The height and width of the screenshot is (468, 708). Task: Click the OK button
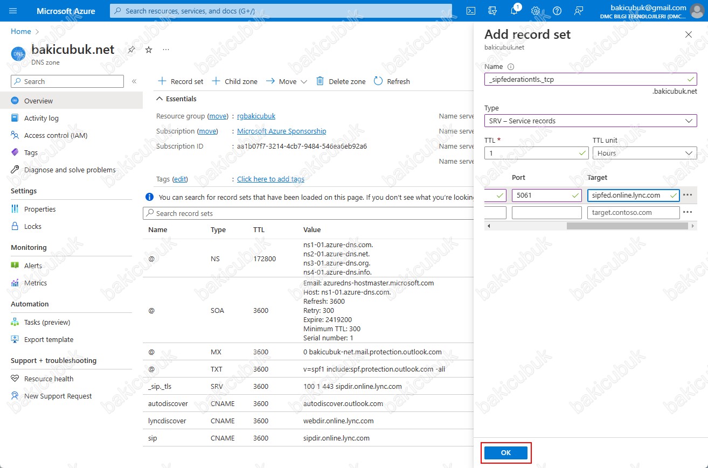click(x=505, y=453)
